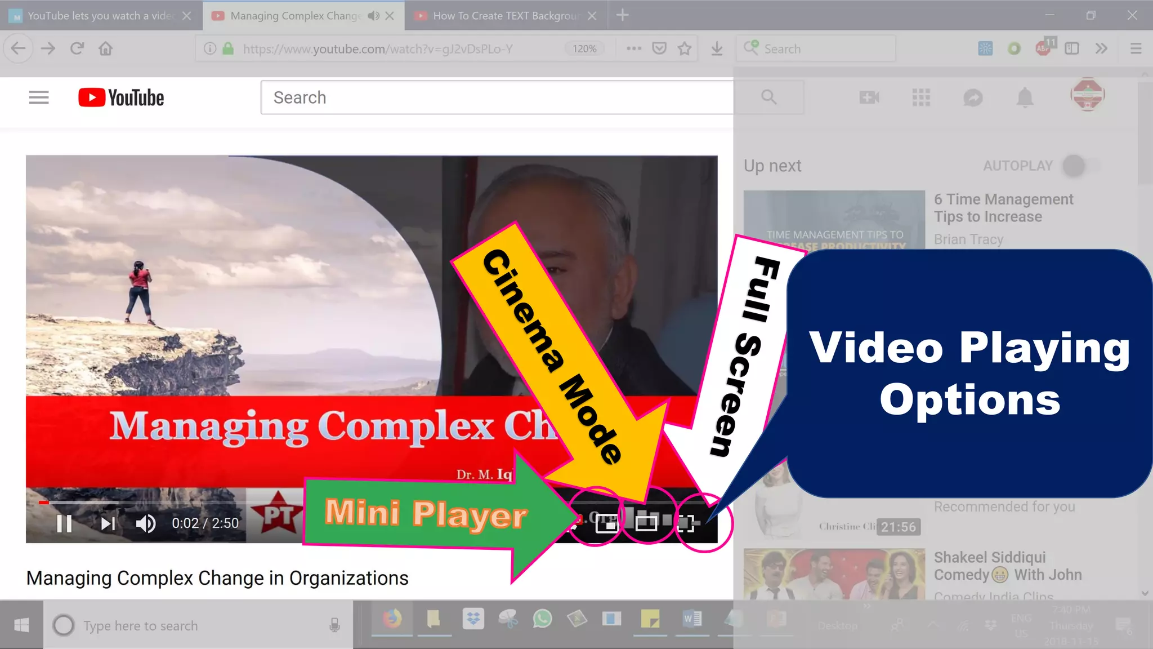Open '6 Time Management Tips' video title
The height and width of the screenshot is (649, 1153).
[x=1004, y=208]
